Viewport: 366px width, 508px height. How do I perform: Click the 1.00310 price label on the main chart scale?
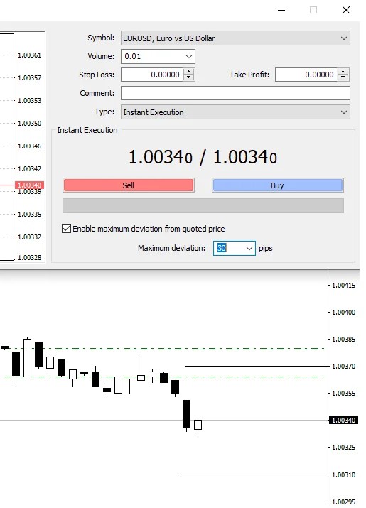pyautogui.click(x=344, y=475)
